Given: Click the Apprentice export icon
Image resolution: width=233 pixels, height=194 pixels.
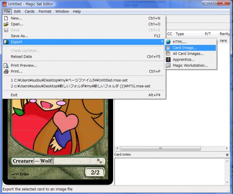Looking at the screenshot, I should tap(168, 60).
